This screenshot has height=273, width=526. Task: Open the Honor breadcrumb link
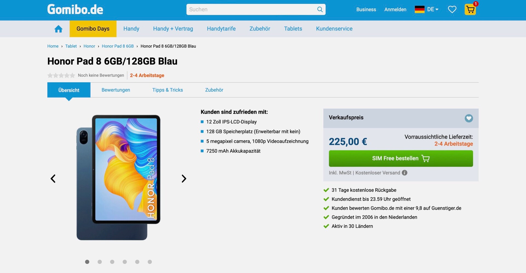[89, 46]
